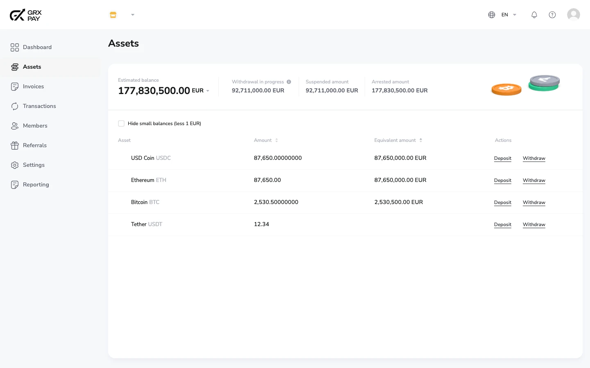Image resolution: width=590 pixels, height=368 pixels.
Task: Click Withdraw for Ethereum
Action: 534,180
